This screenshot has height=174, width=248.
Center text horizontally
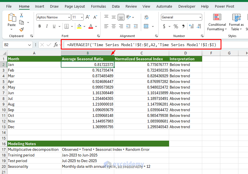point(114,26)
